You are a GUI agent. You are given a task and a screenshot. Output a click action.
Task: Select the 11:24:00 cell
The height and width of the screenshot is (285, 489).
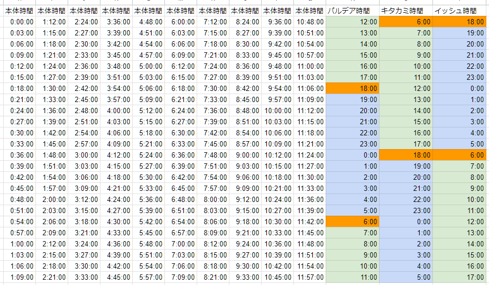310,155
